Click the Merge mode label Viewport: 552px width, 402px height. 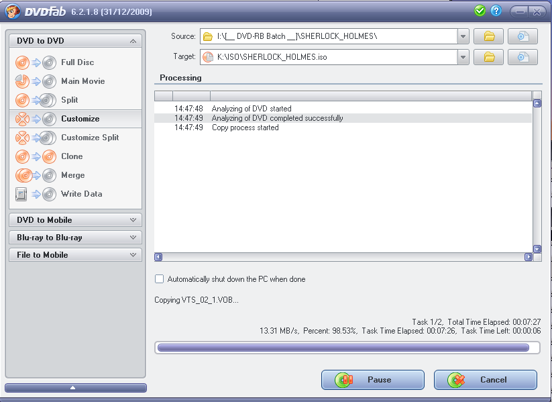(73, 175)
